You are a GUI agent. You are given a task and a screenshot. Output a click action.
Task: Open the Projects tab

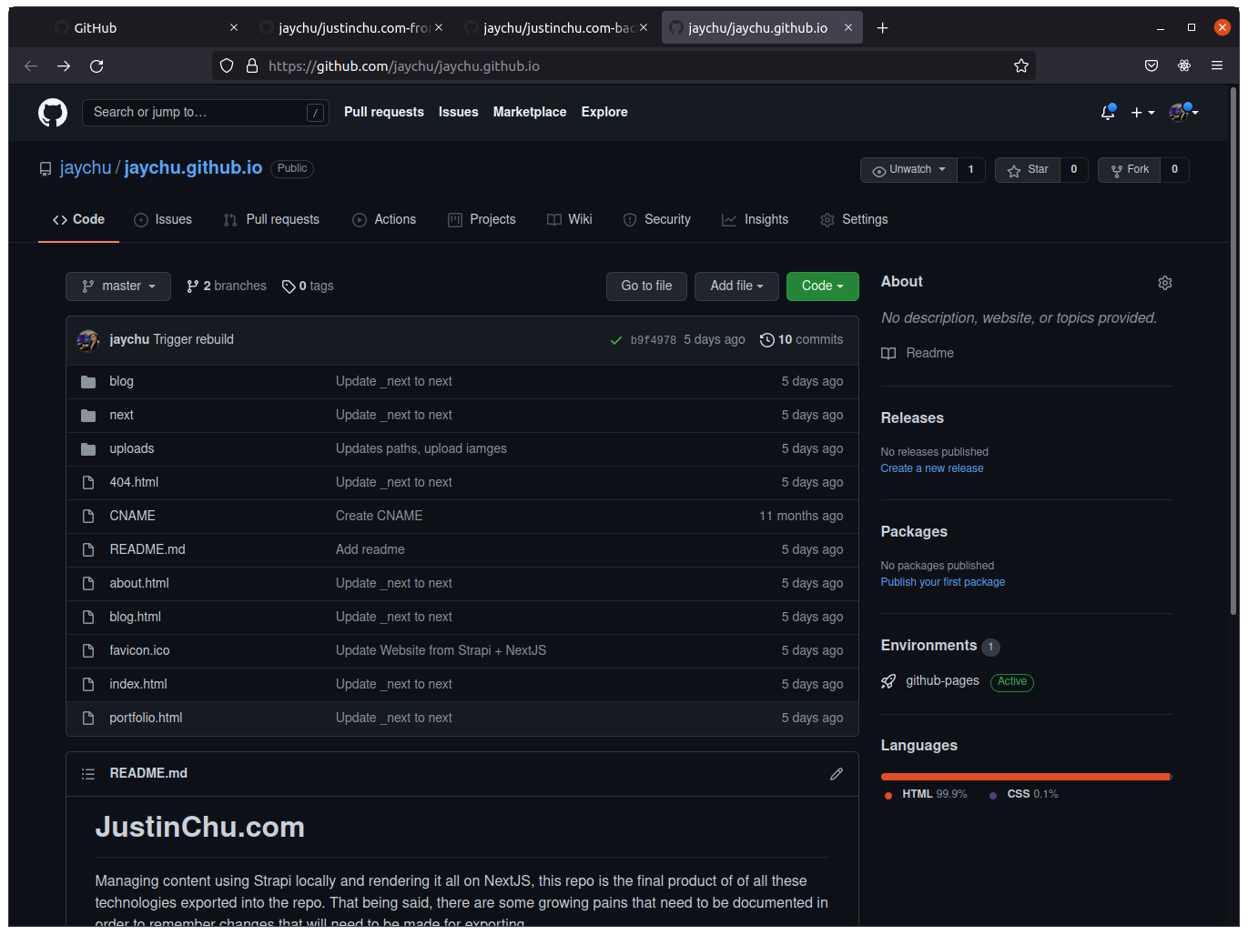click(x=482, y=220)
